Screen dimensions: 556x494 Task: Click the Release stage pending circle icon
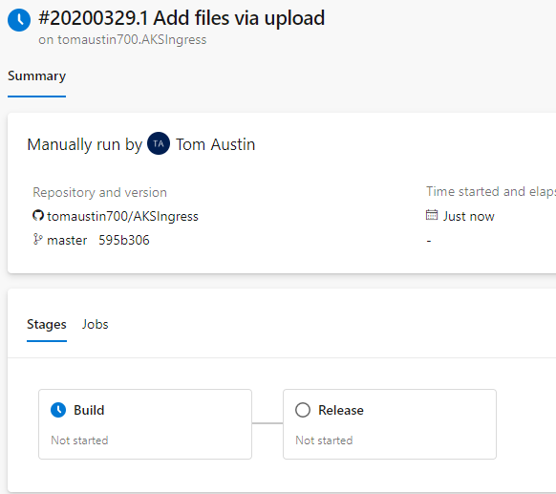(303, 410)
